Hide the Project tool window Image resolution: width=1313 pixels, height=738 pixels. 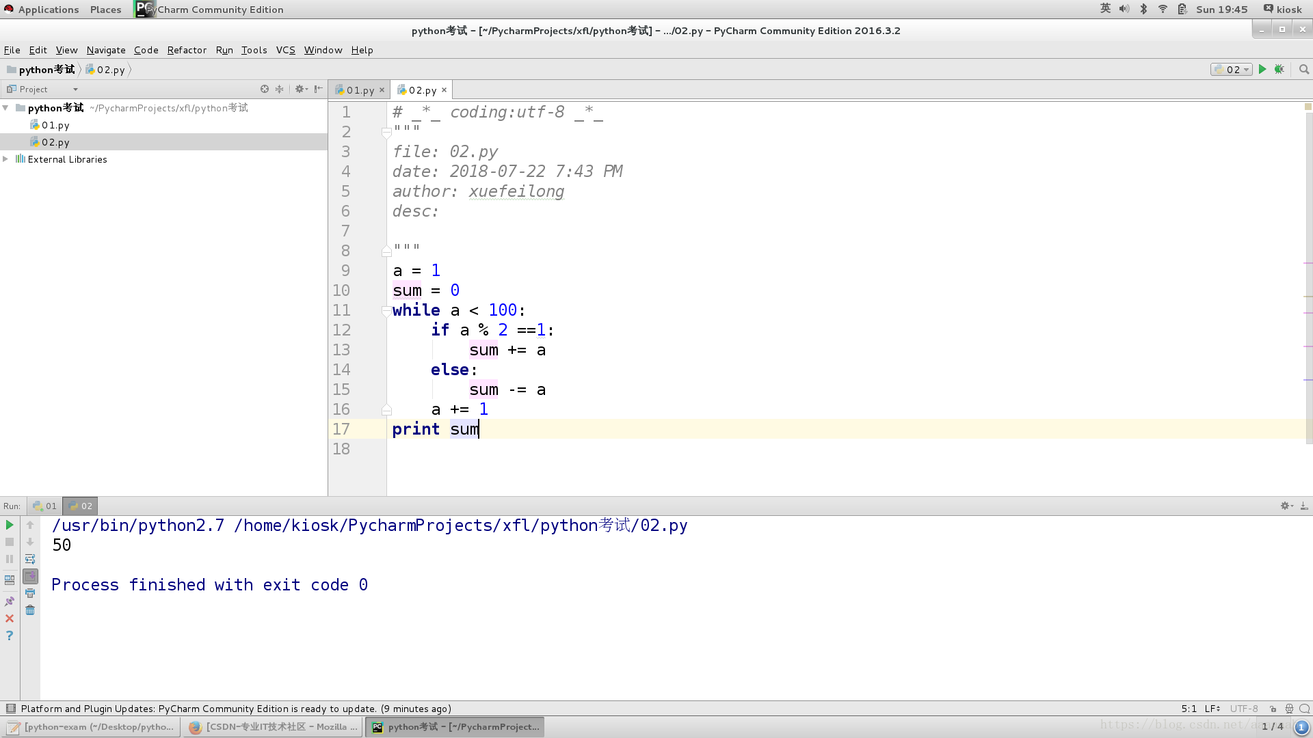tap(319, 89)
